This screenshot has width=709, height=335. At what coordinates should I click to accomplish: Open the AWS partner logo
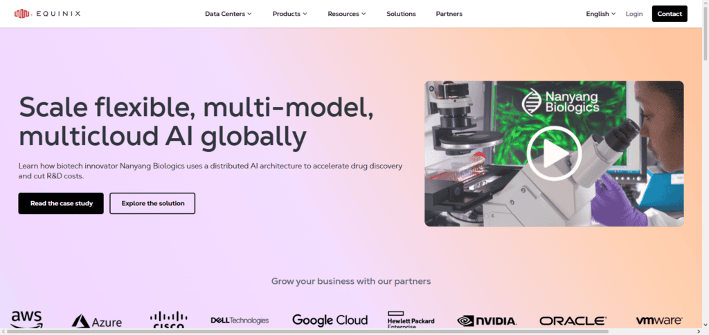tap(26, 320)
